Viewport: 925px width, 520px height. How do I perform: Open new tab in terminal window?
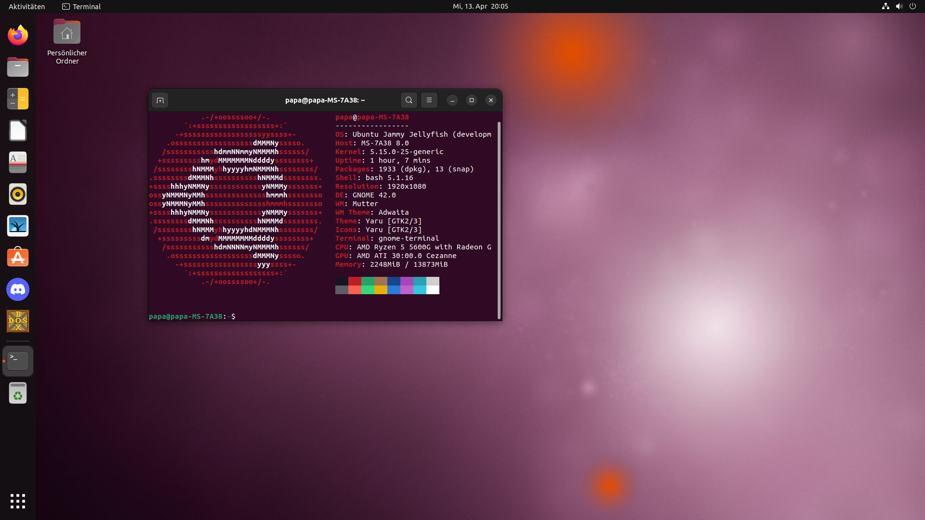coord(160,100)
